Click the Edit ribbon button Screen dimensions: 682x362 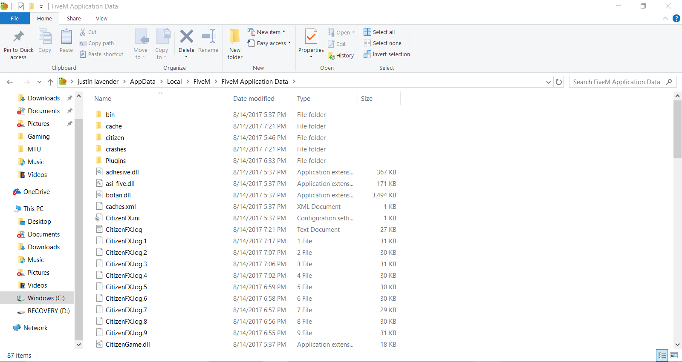point(337,44)
